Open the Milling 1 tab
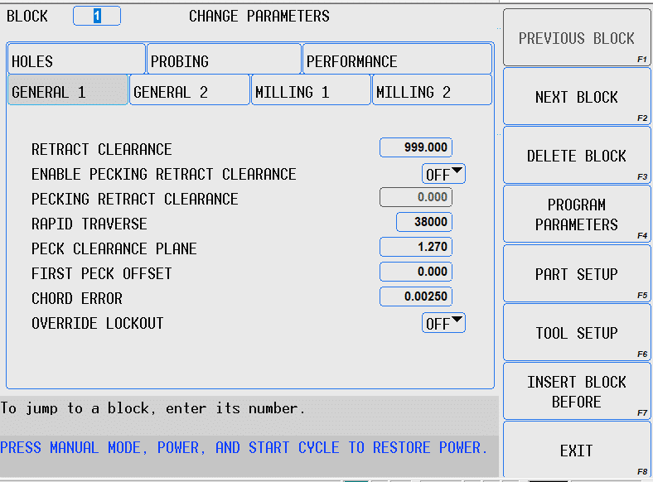Screen dimensions: 653x482 point(311,91)
